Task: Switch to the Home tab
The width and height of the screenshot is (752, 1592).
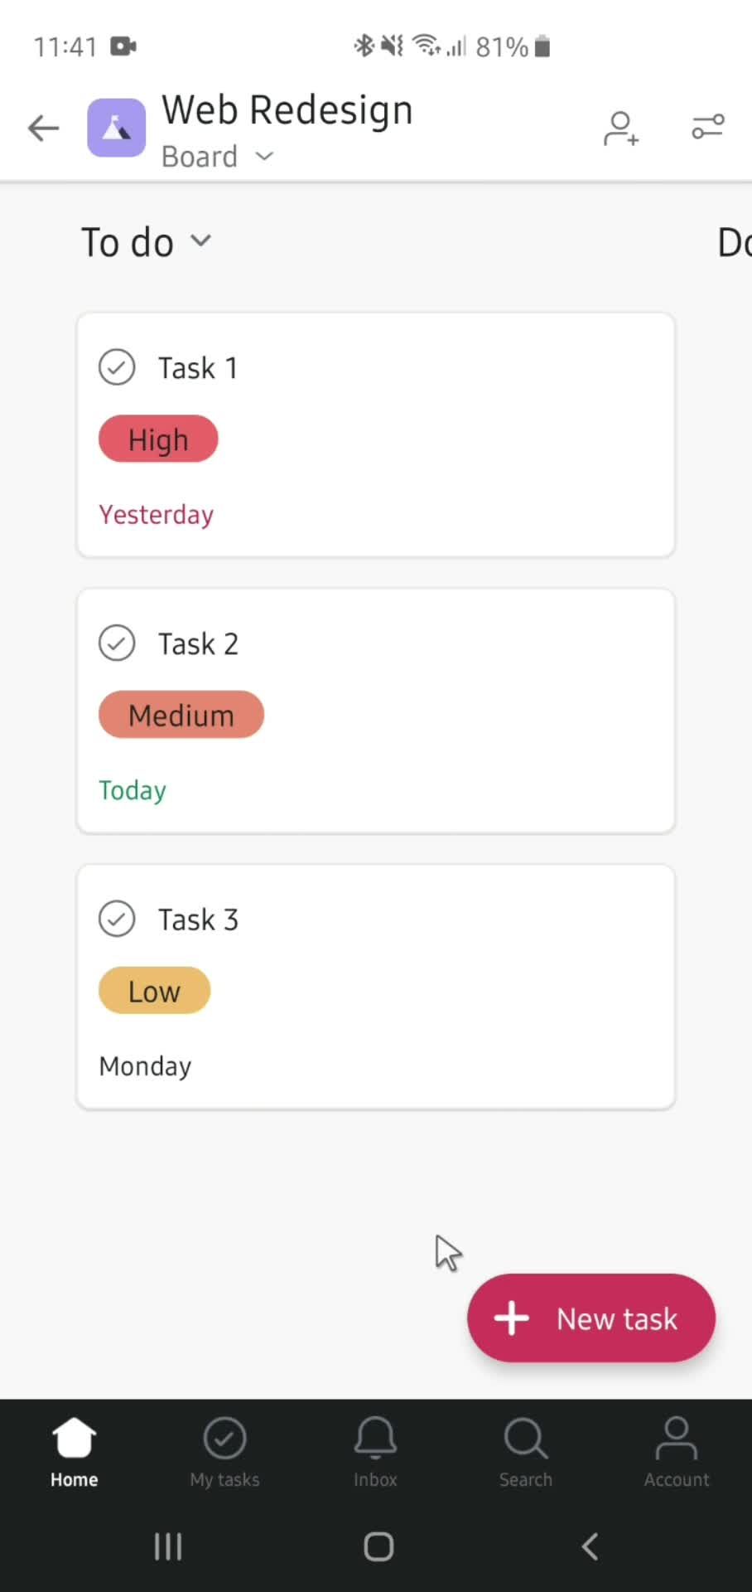Action: [74, 1451]
